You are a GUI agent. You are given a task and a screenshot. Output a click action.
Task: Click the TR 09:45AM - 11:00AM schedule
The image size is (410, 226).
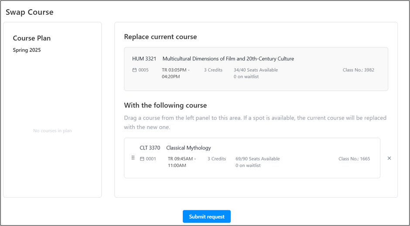182,162
